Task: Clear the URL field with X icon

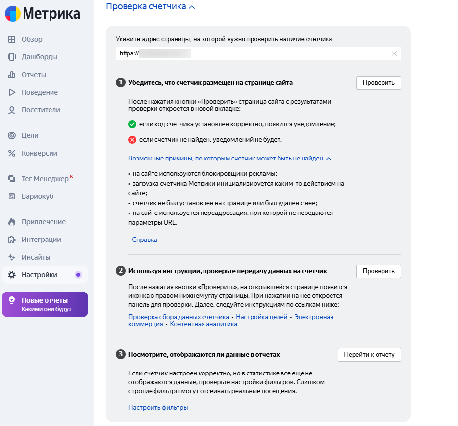Action: 394,53
